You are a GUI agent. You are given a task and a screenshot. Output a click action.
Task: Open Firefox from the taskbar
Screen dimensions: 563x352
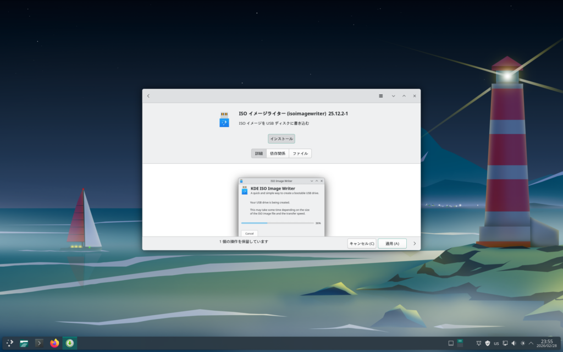[54, 343]
